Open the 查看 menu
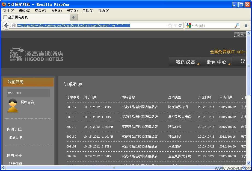The height and width of the screenshot is (171, 252). pos(40,11)
